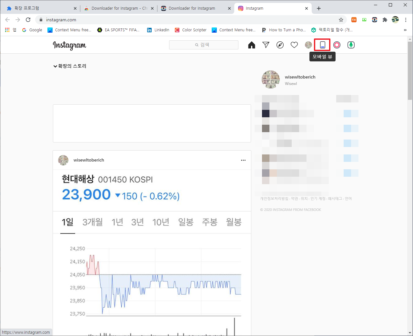
Task: Click the Instagram logo
Action: [69, 45]
